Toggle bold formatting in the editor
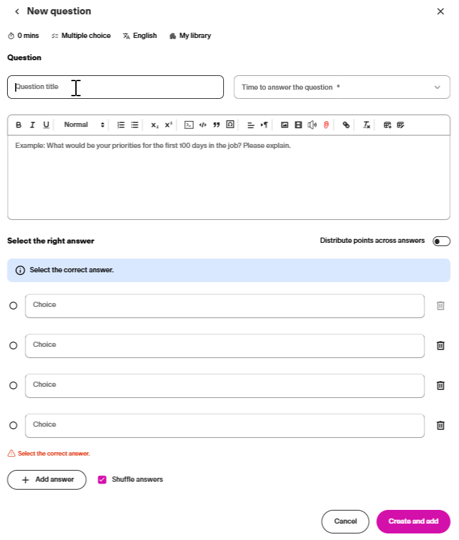459x540 pixels. coord(18,125)
